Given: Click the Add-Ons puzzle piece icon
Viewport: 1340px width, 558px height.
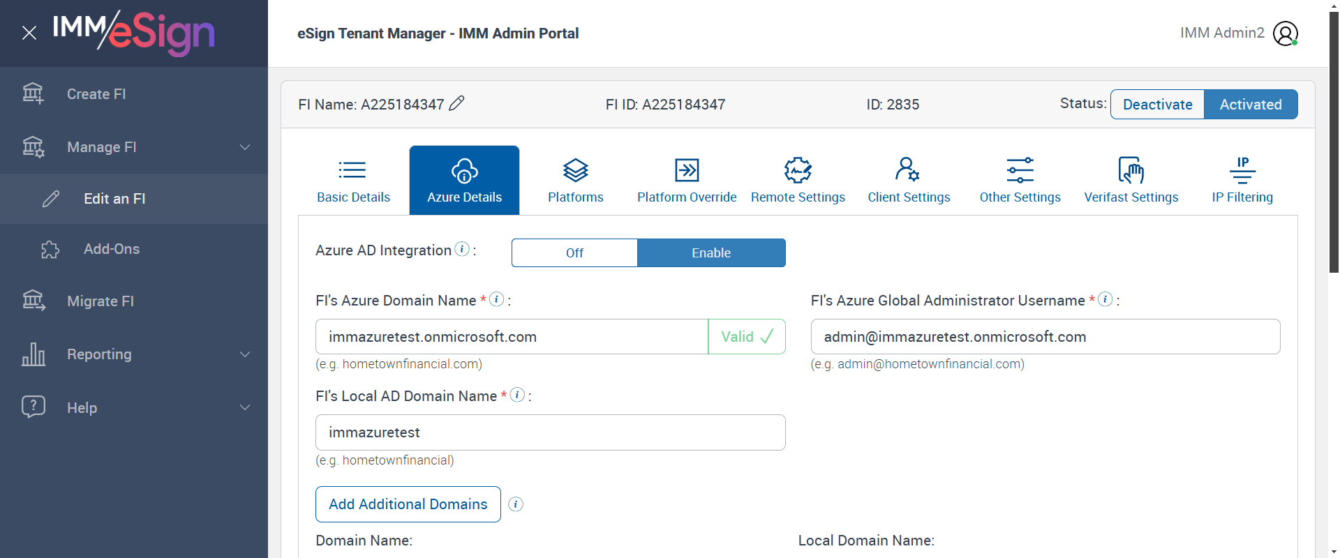Looking at the screenshot, I should click(x=50, y=249).
